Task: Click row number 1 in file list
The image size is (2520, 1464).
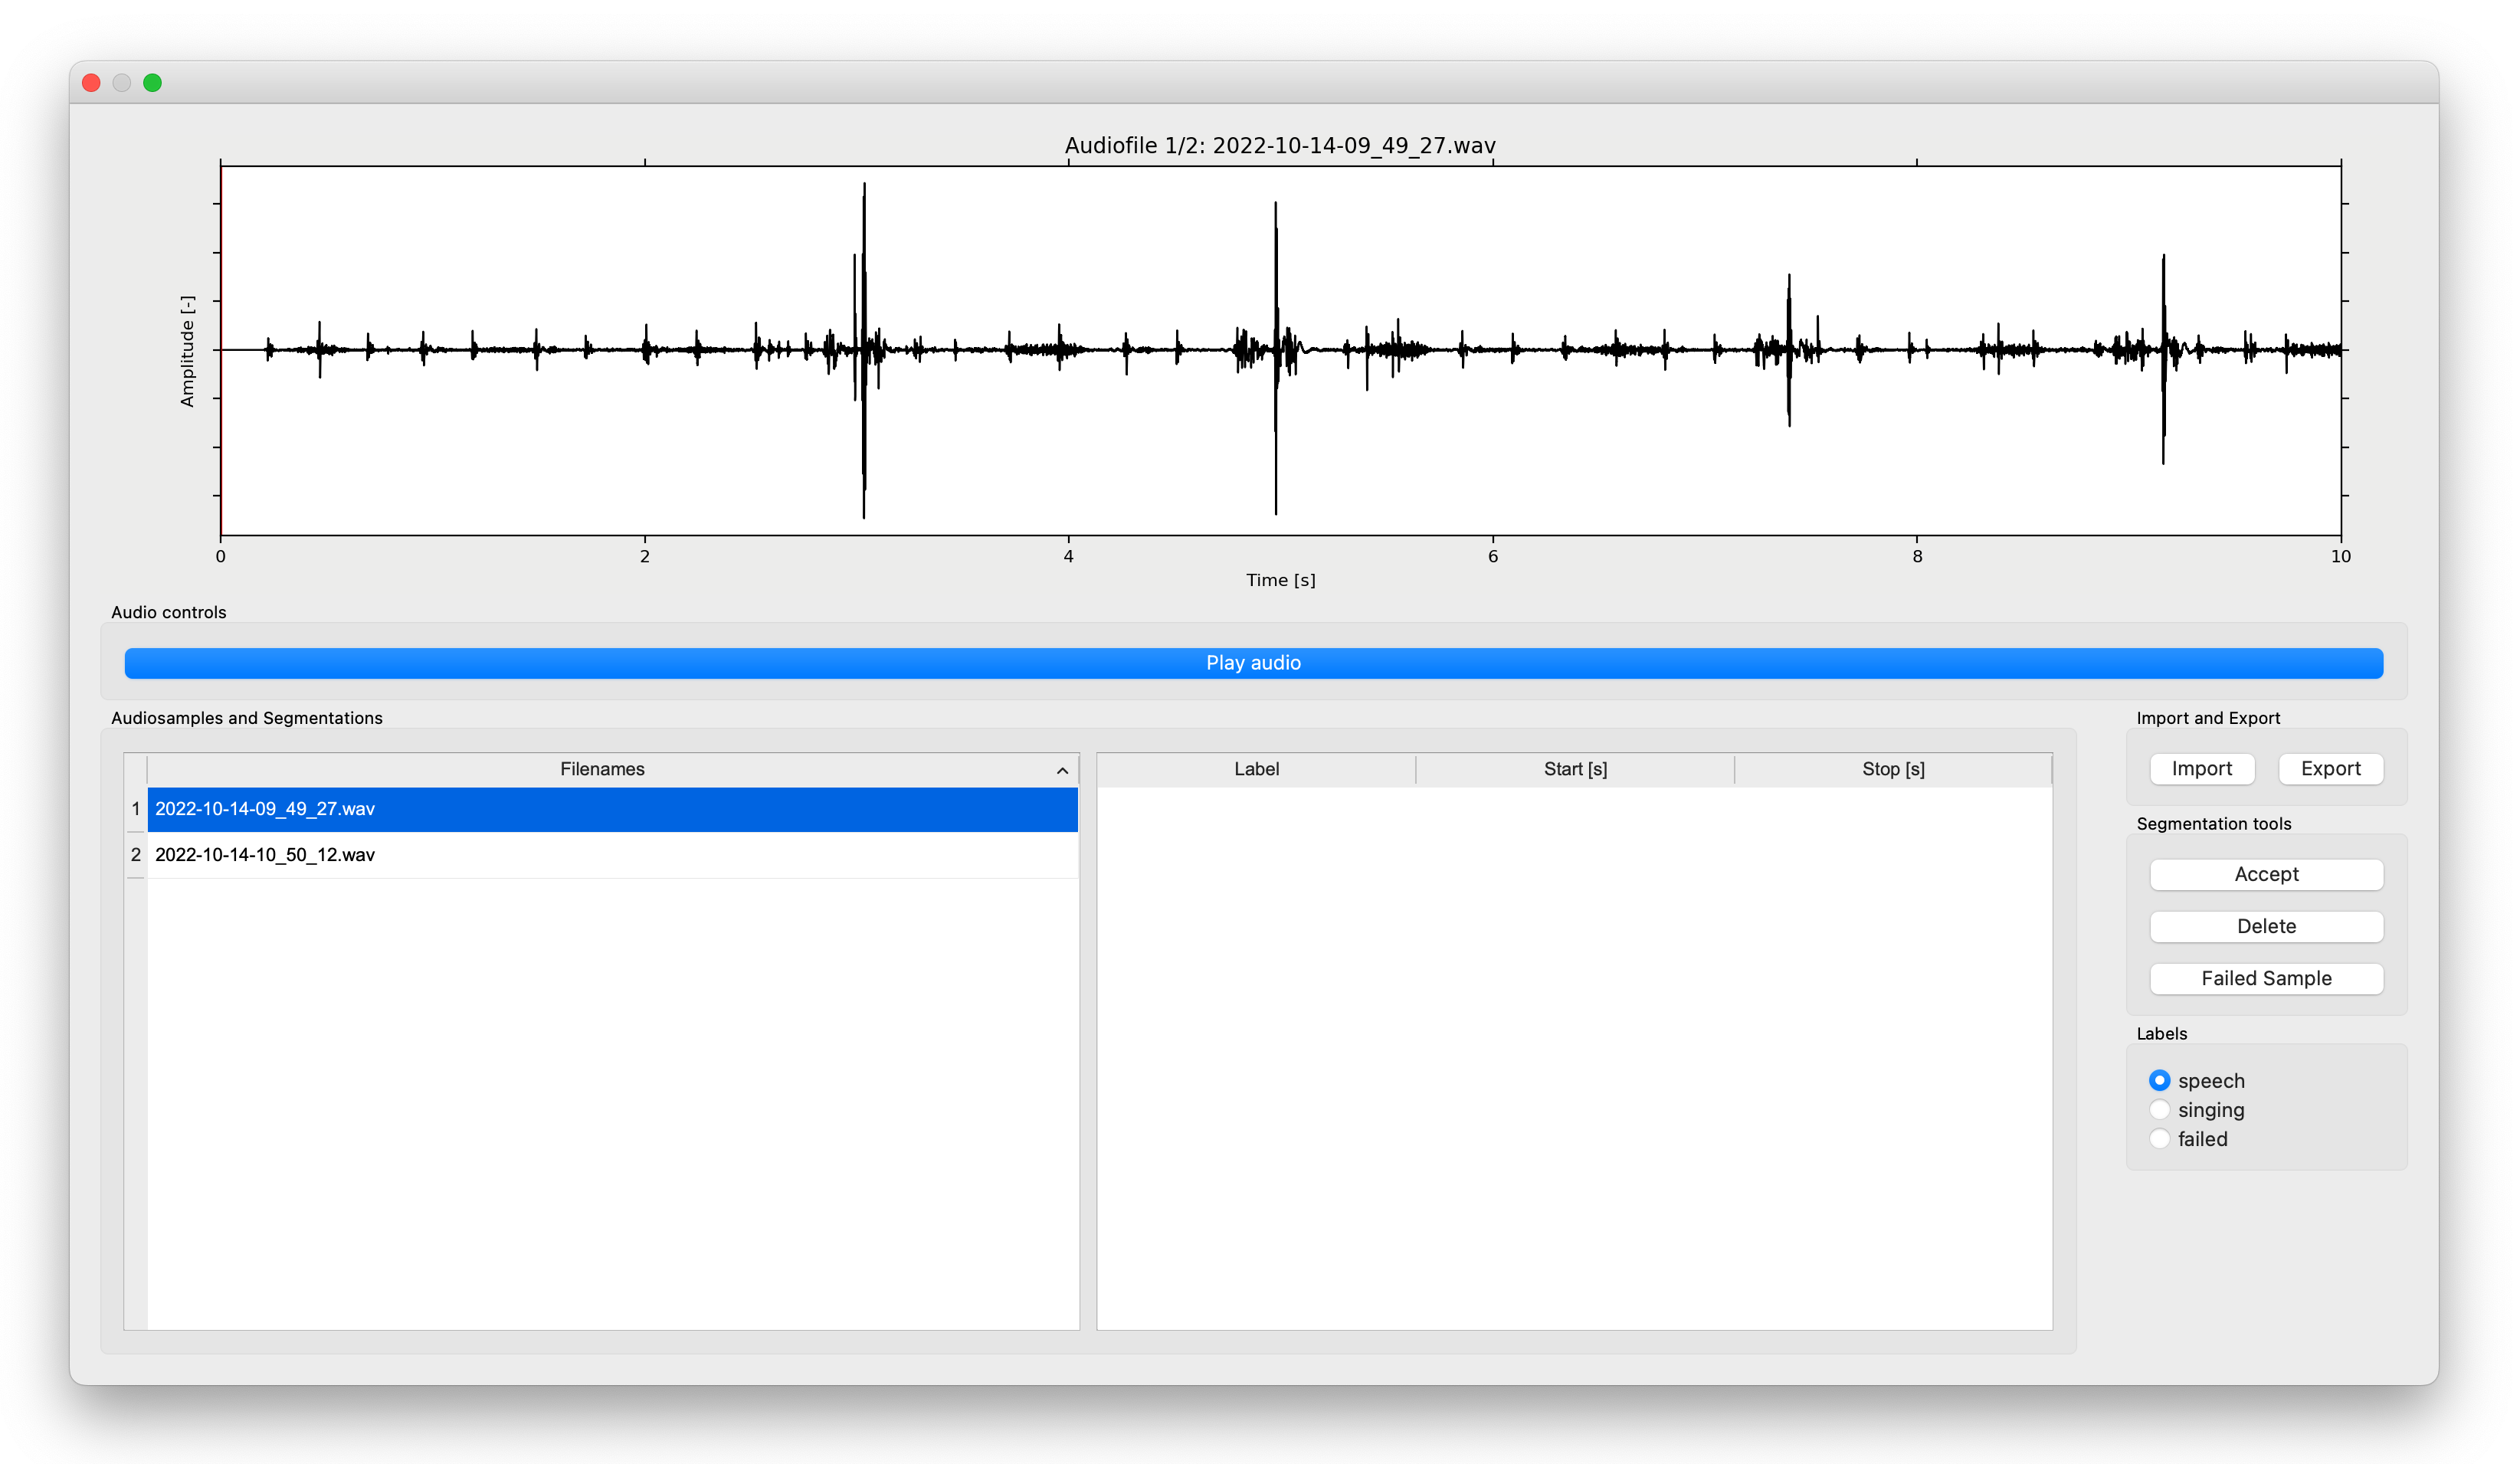Action: pos(135,809)
